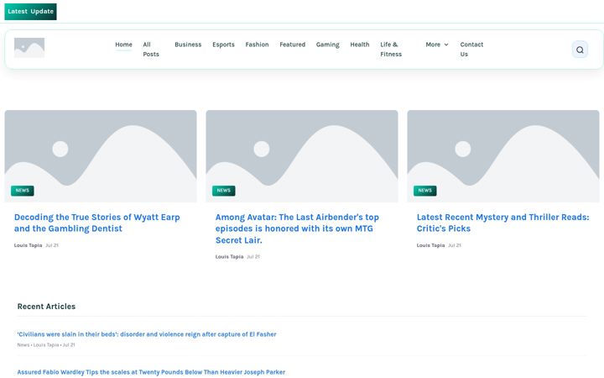604x378 pixels.
Task: Go to the Home menu item
Action: pos(123,45)
